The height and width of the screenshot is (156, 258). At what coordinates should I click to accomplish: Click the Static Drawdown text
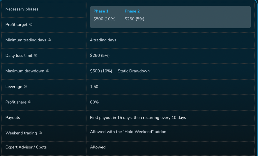click(x=134, y=71)
